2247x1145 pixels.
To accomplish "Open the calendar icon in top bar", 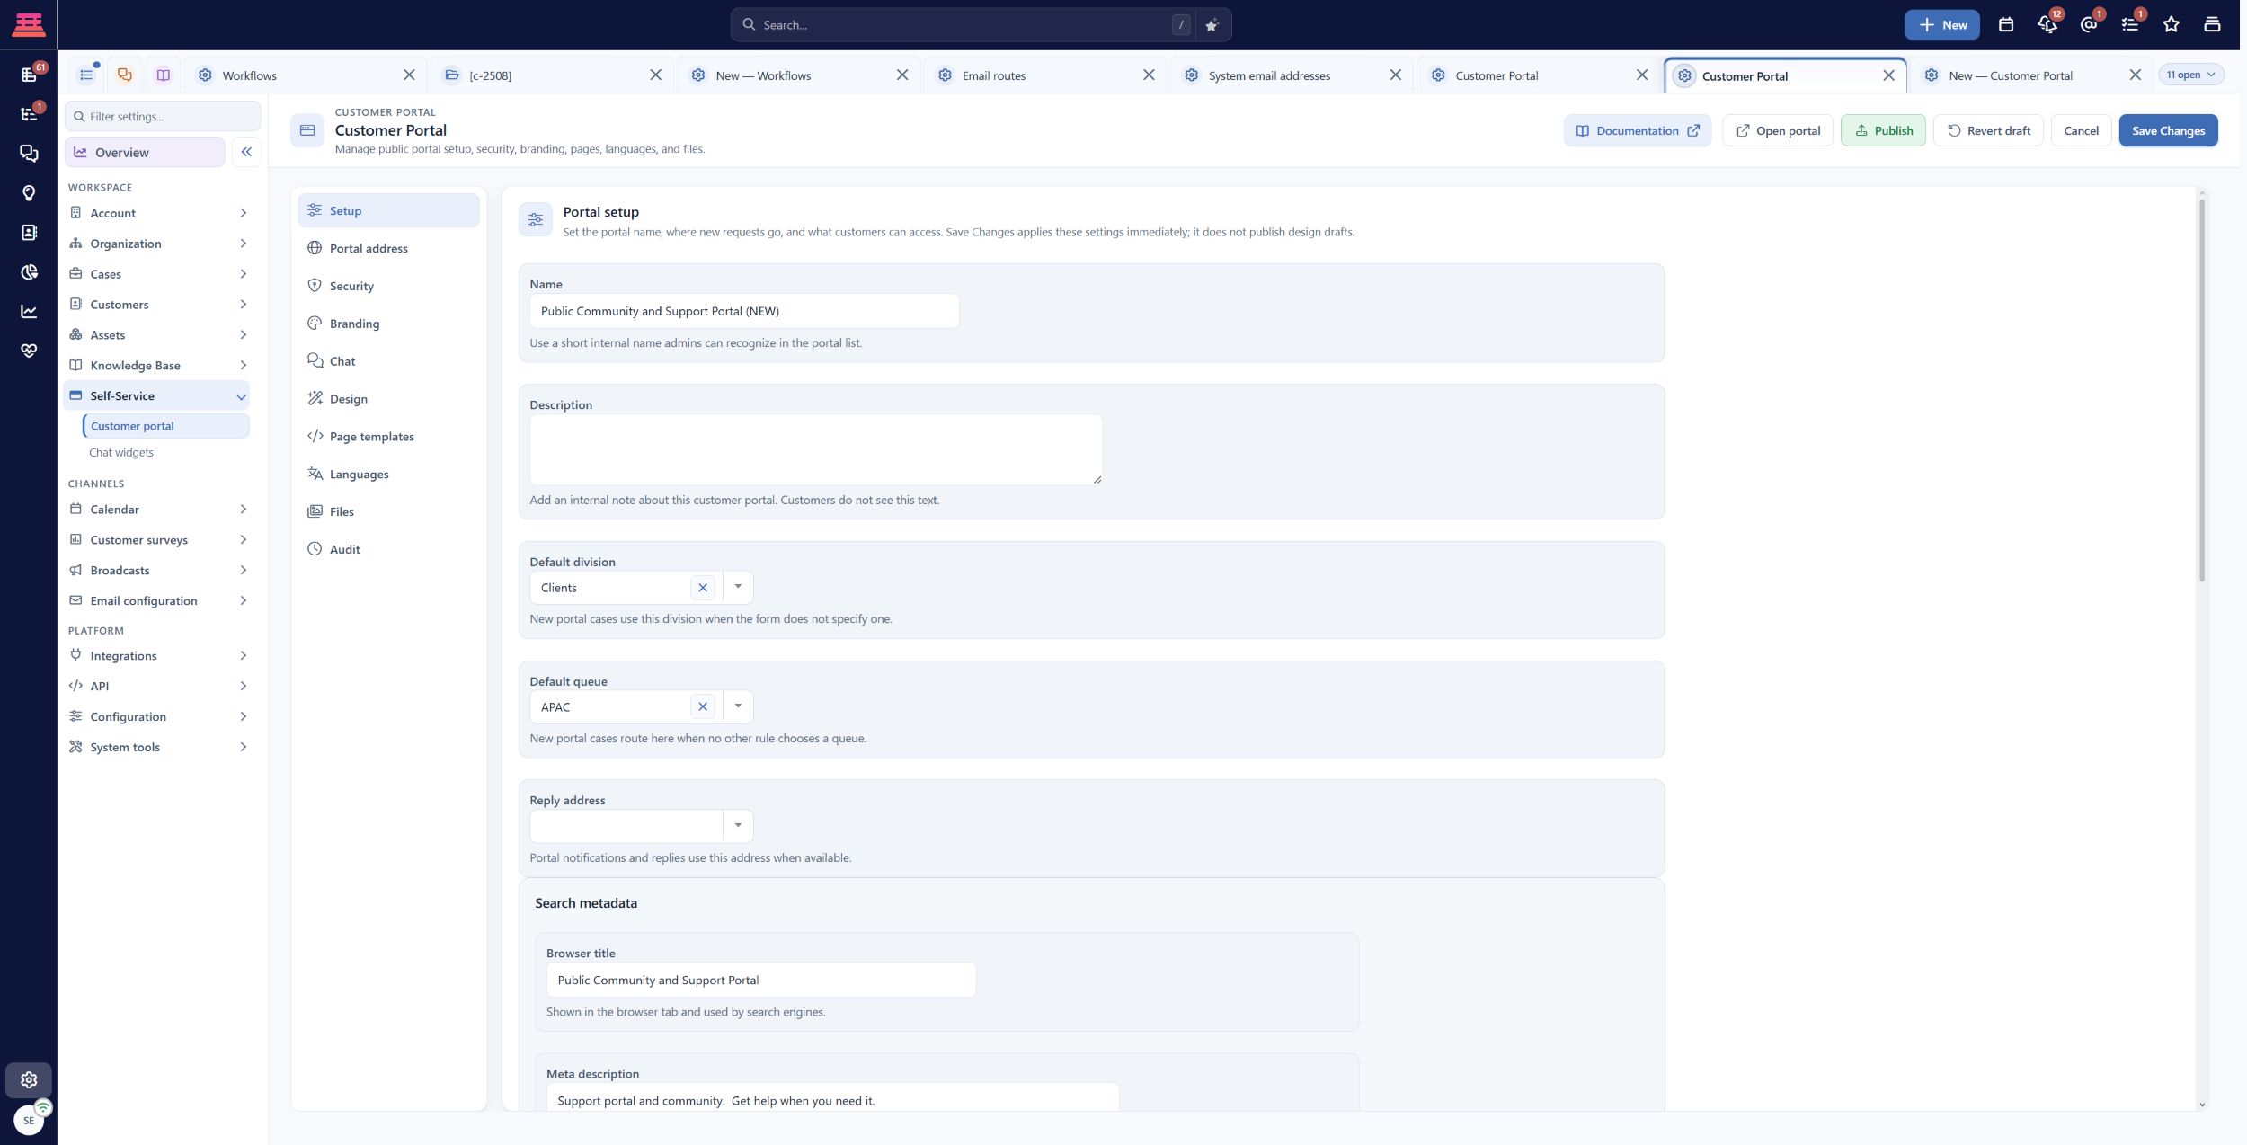I will click(2005, 25).
